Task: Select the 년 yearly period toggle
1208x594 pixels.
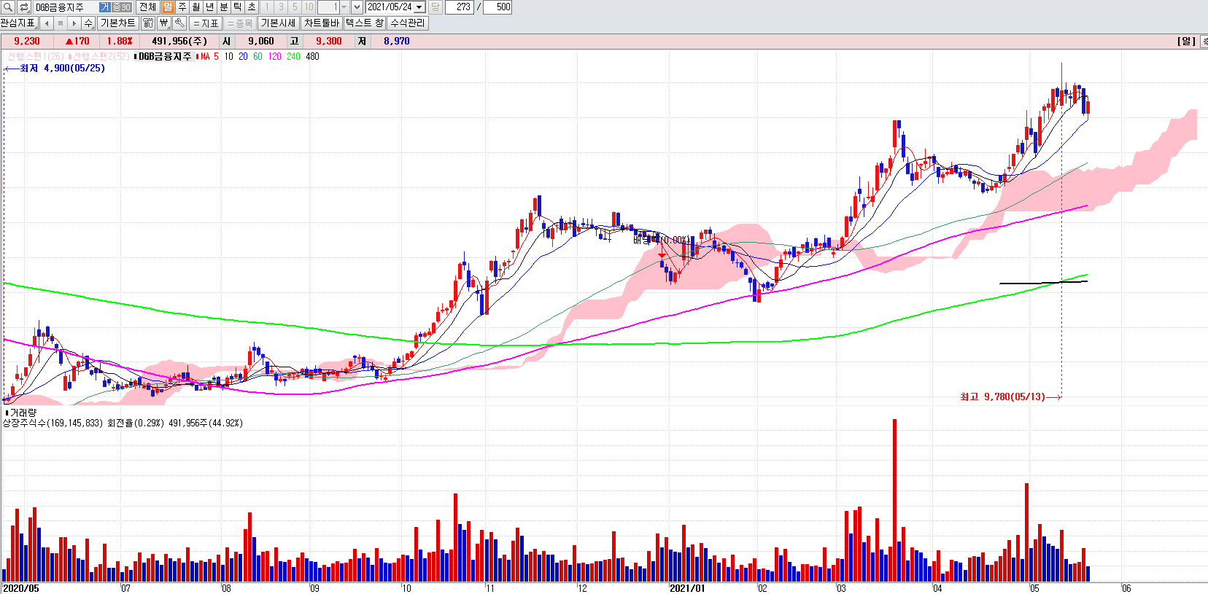Action: coord(210,7)
